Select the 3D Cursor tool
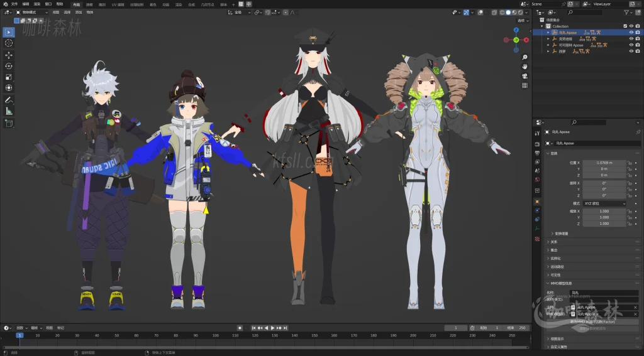644x356 pixels. coord(9,43)
